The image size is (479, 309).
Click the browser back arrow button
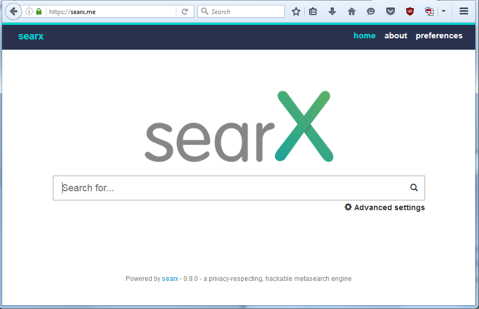click(13, 12)
